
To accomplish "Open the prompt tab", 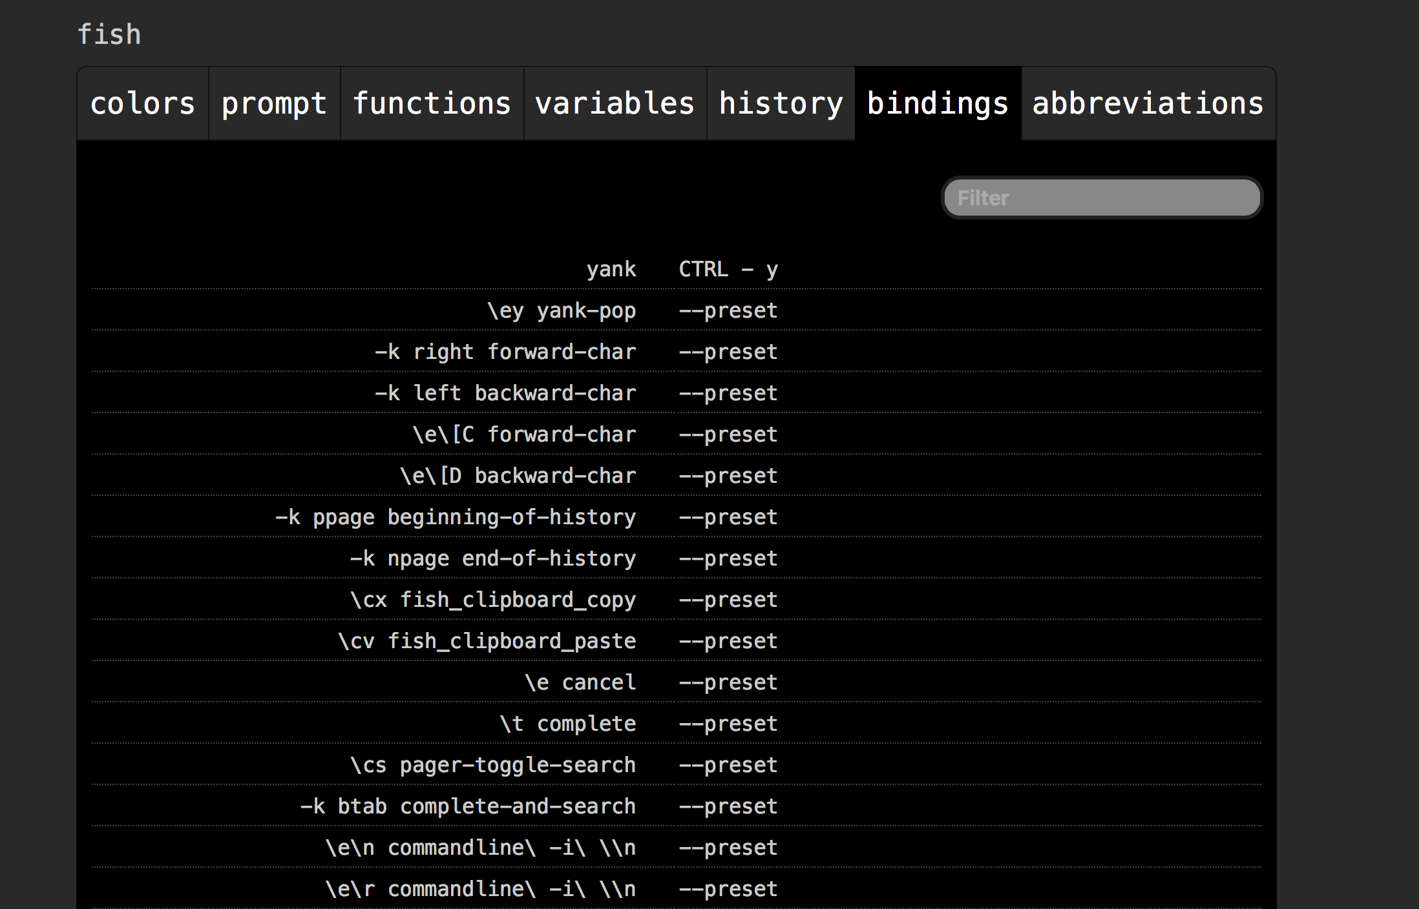I will click(274, 103).
